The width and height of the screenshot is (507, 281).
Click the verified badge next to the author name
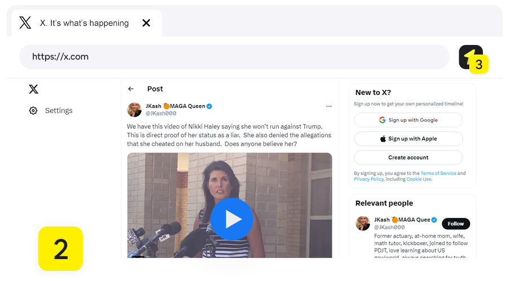coord(209,106)
